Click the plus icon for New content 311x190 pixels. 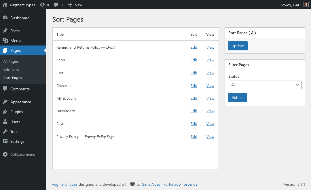pos(70,5)
